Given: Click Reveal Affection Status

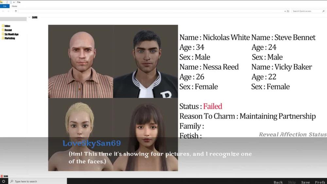Looking at the screenshot, I should (x=293, y=134).
